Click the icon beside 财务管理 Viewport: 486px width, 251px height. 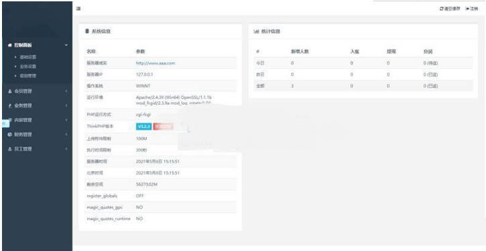click(9, 134)
